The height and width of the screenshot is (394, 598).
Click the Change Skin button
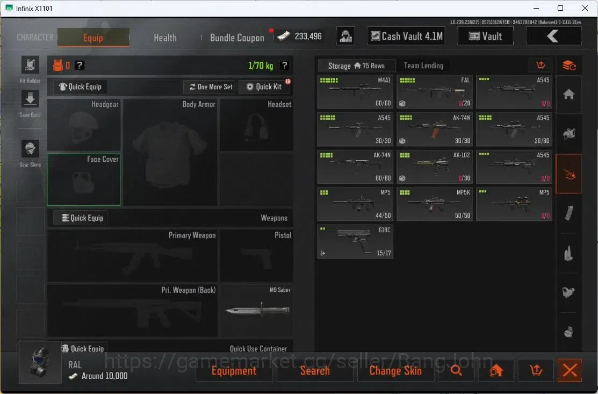coord(395,370)
